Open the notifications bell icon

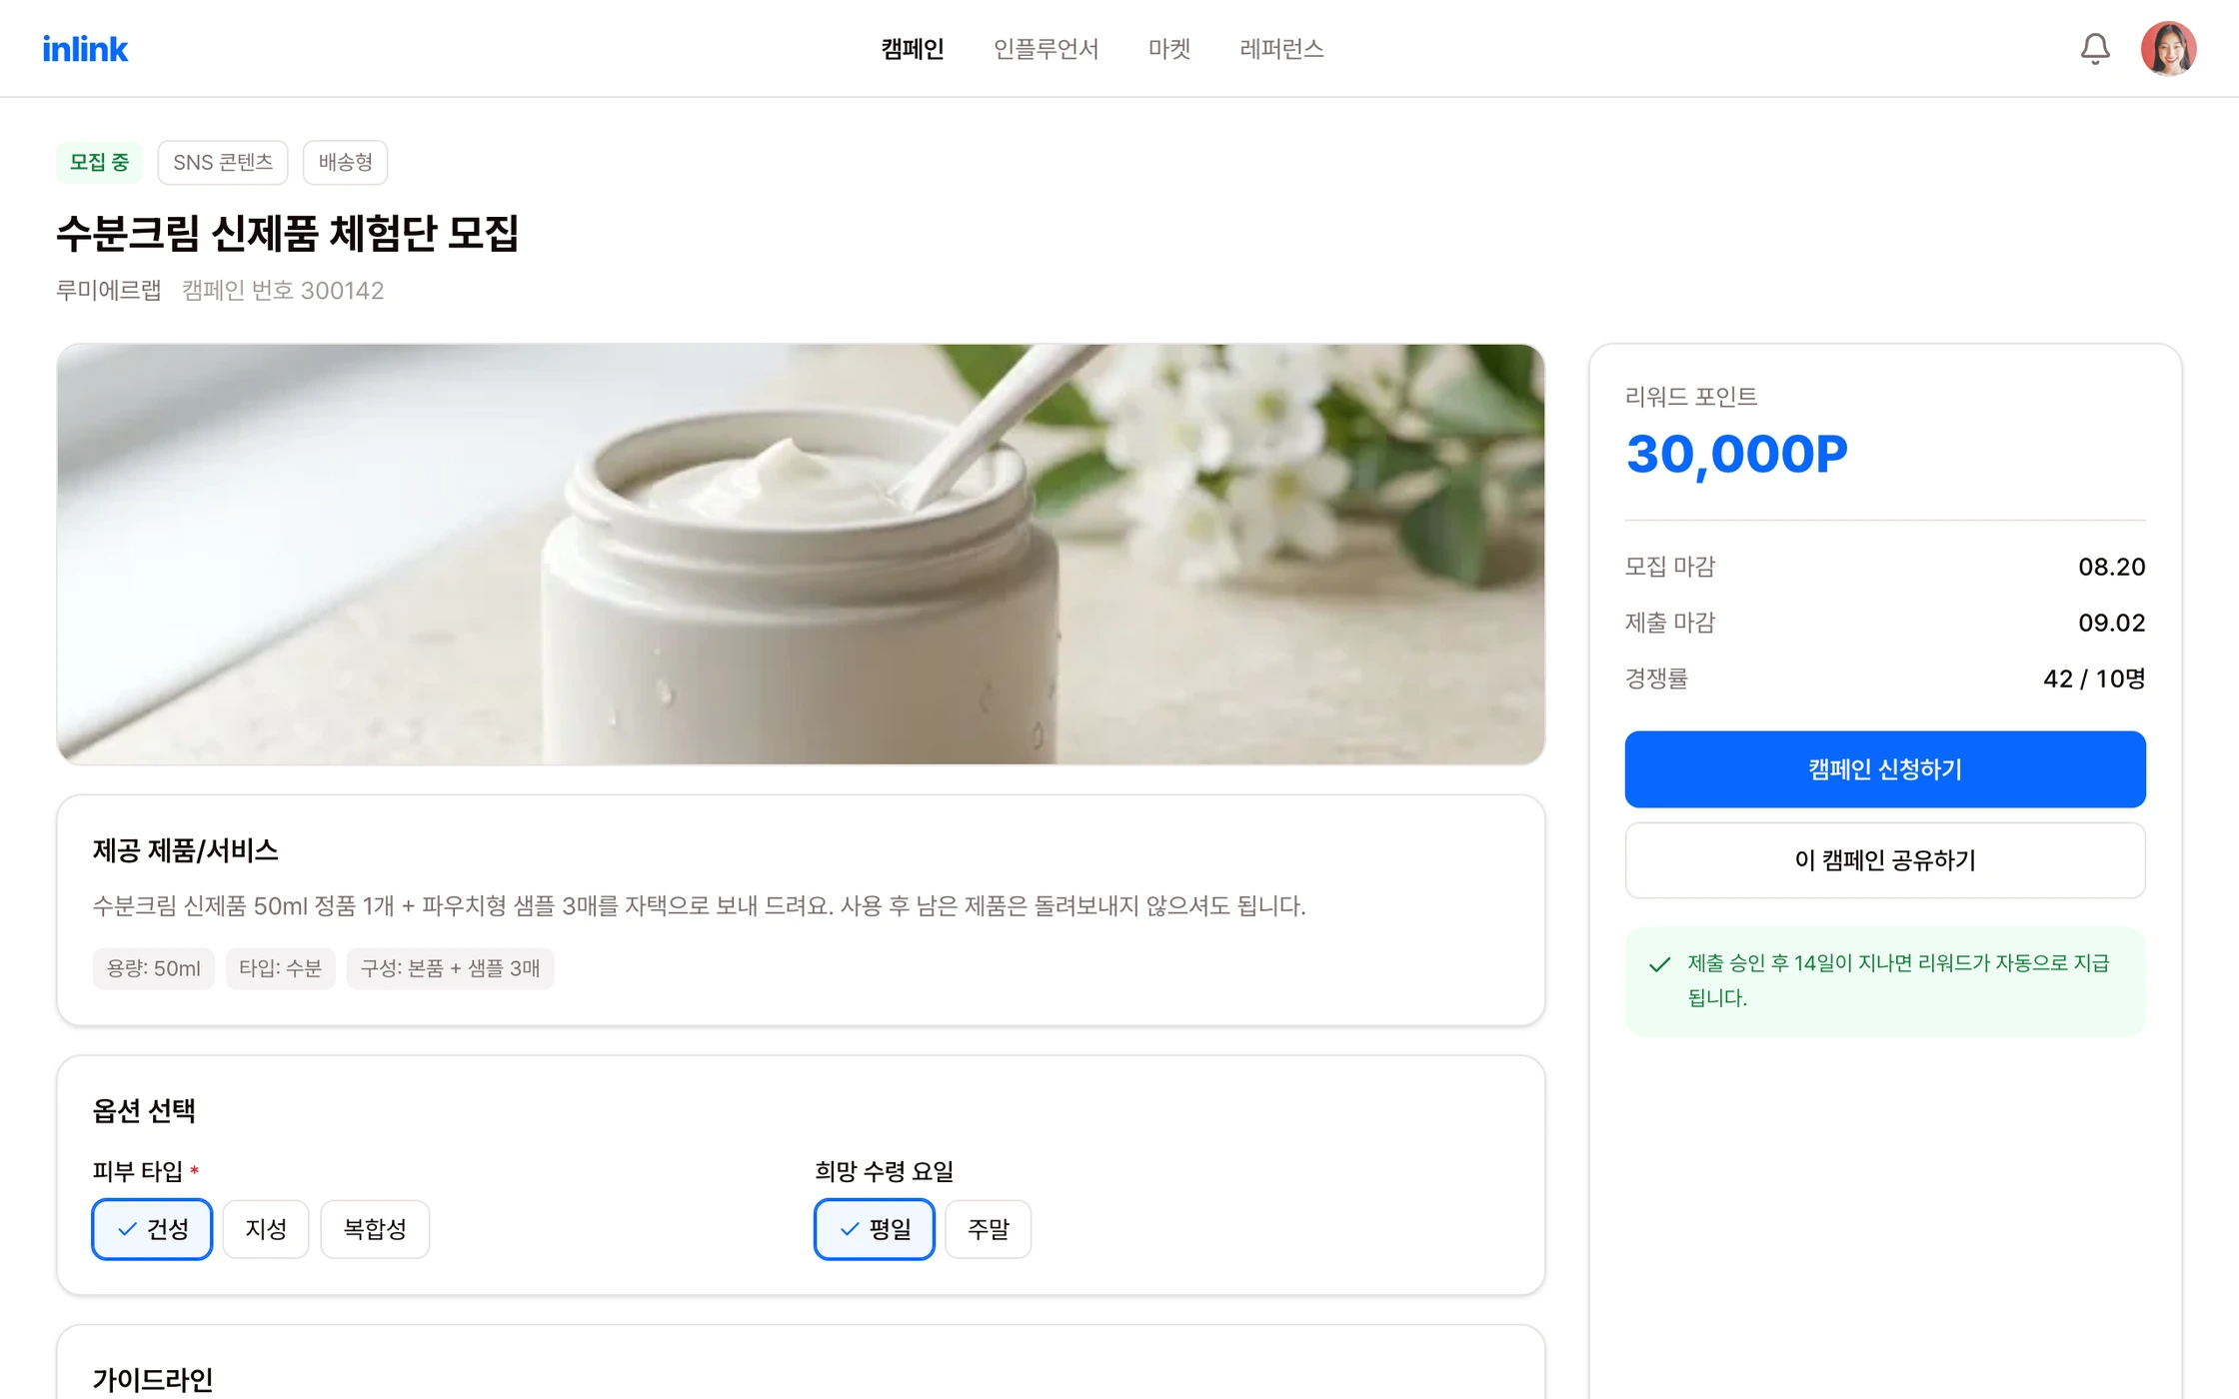[2095, 48]
